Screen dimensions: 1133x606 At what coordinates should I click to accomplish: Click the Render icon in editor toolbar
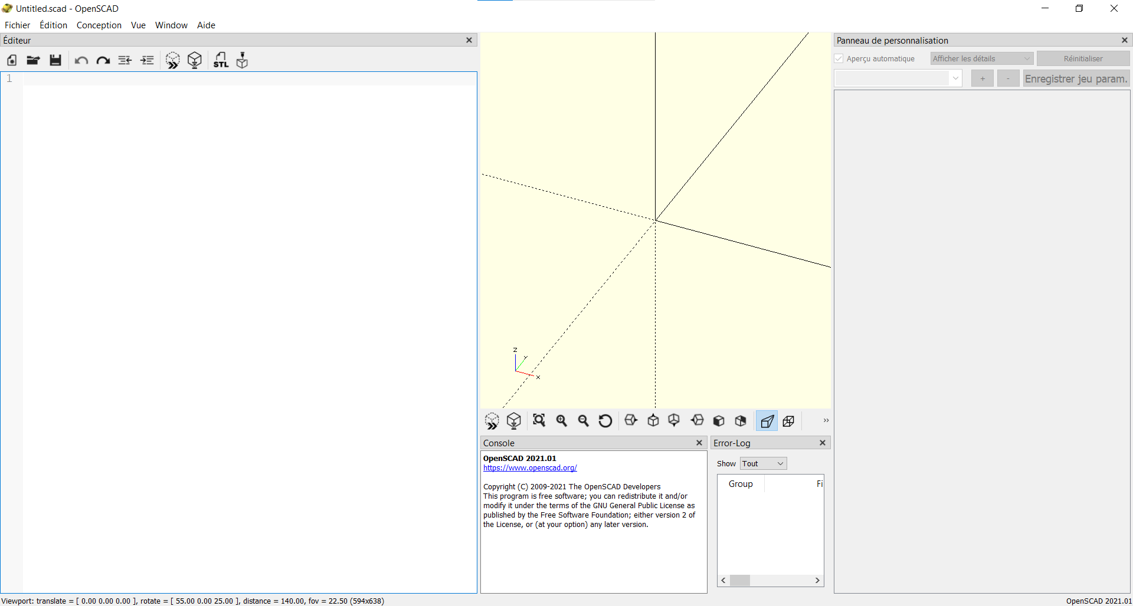click(195, 60)
